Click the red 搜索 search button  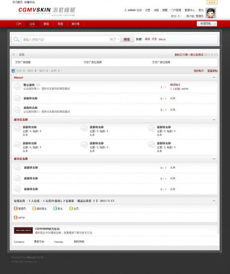[x=127, y=39]
